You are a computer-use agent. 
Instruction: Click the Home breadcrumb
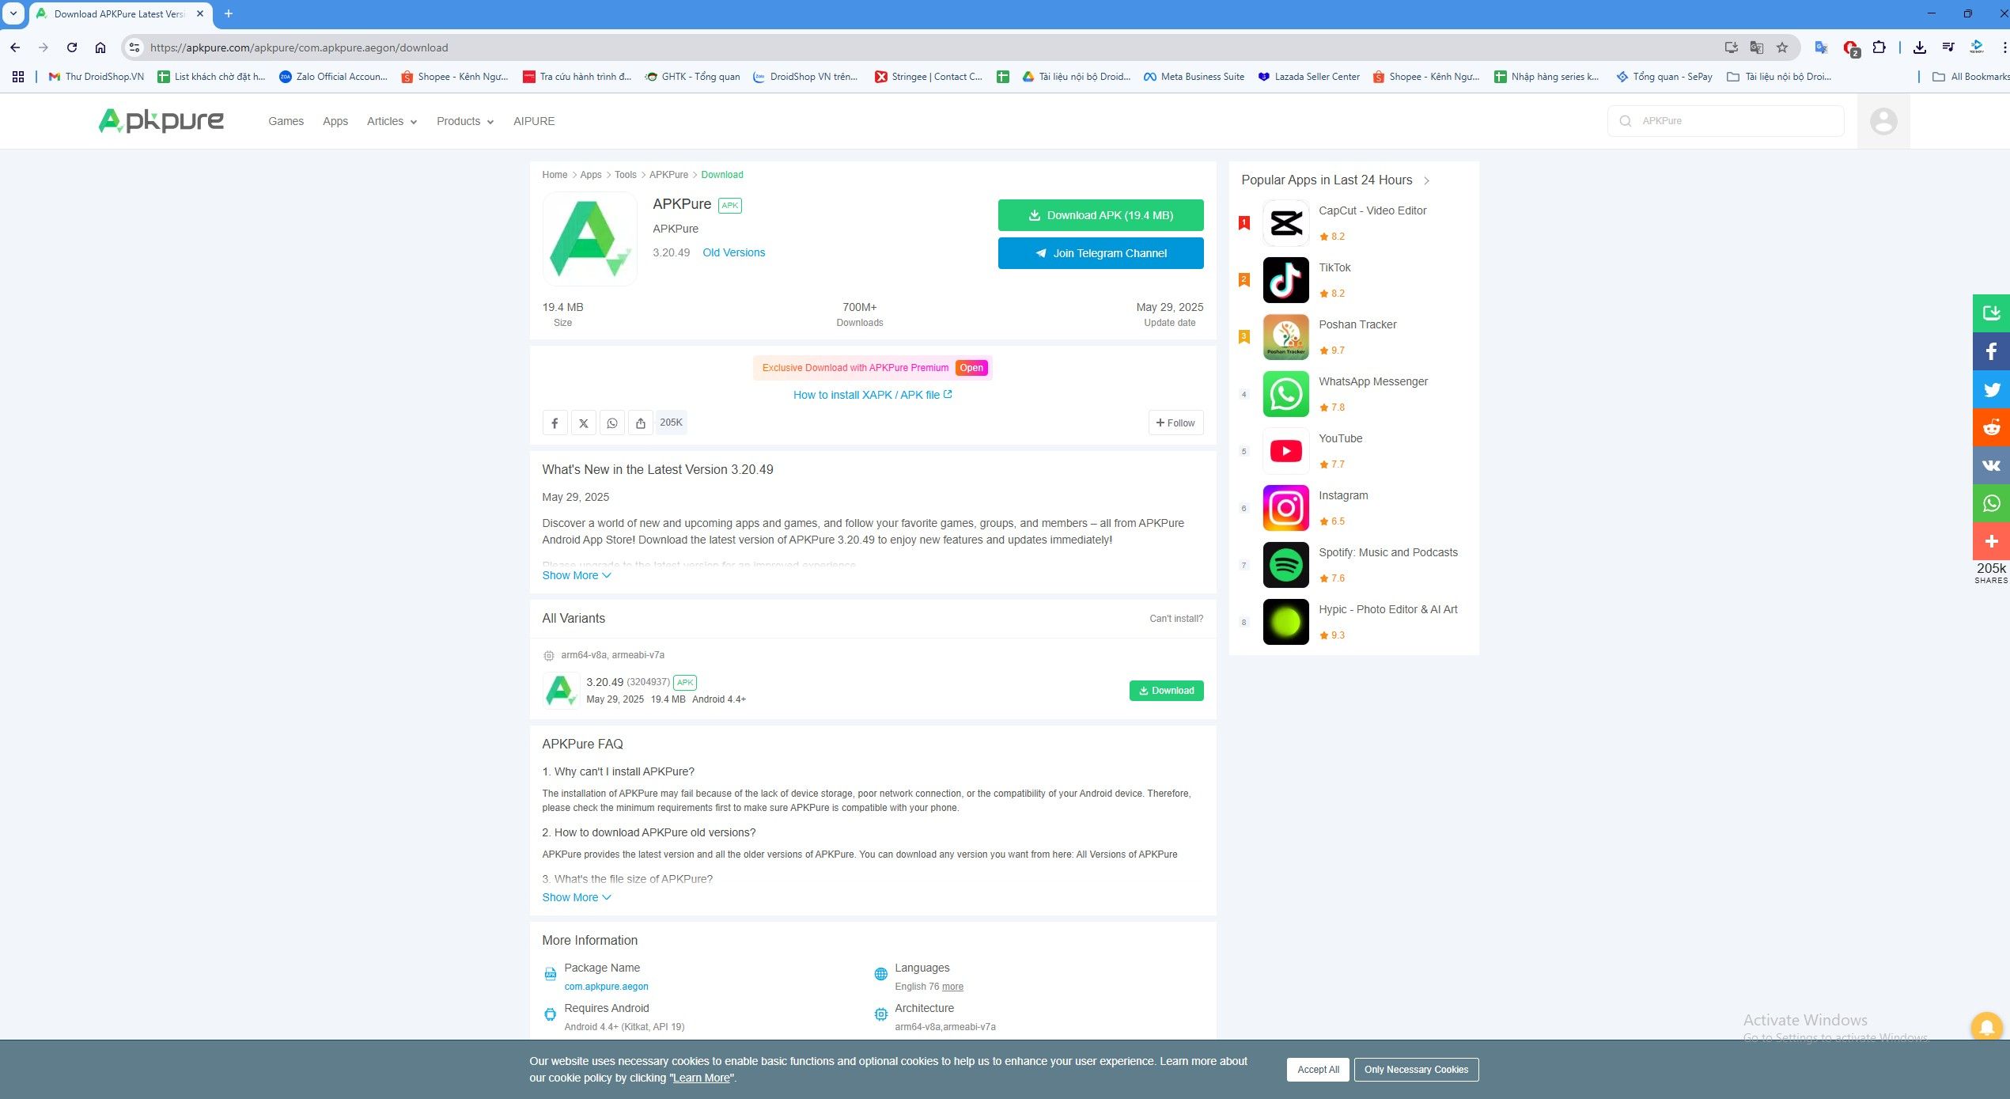555,175
